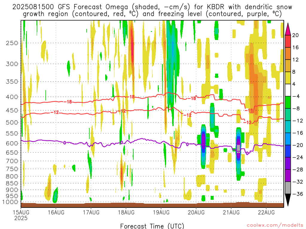Select the colorbar tick value -36

click(297, 194)
